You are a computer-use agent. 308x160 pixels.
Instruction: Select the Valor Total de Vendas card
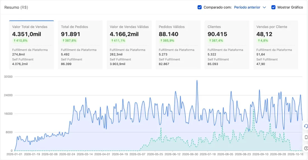tap(31, 45)
